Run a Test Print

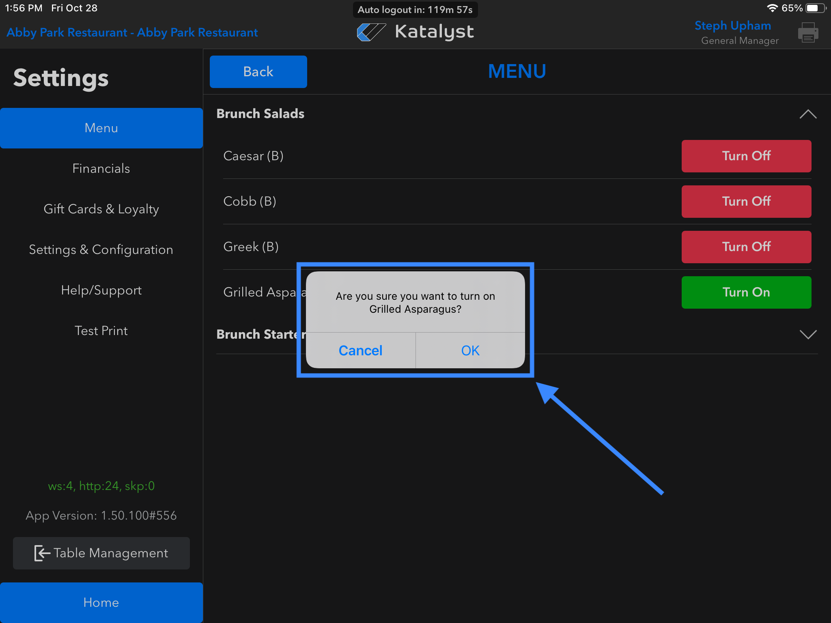pyautogui.click(x=101, y=331)
